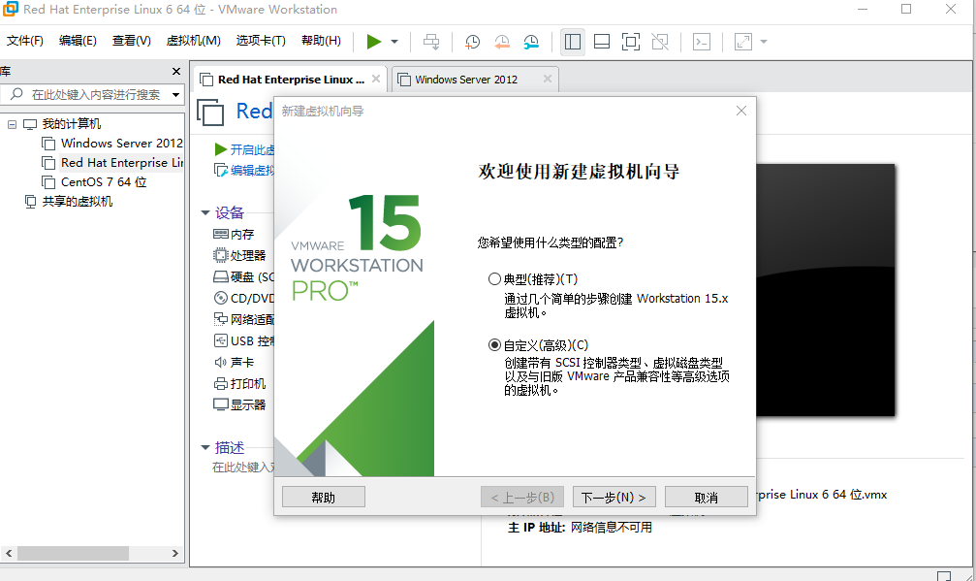Select the 自定义(高级) radio option
Viewport: 976px width, 581px height.
click(494, 345)
